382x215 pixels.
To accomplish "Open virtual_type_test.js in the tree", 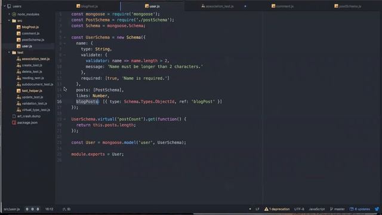I will (36, 110).
